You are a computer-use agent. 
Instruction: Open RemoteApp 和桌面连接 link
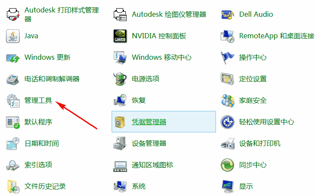[276, 36]
